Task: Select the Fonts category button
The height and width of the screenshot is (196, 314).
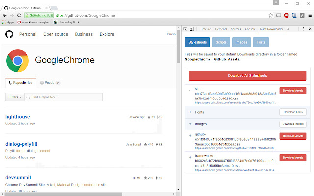Action: click(261, 42)
